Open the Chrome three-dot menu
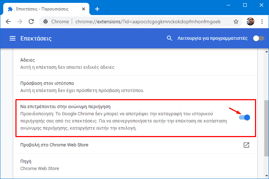The image size is (269, 179). 262,21
